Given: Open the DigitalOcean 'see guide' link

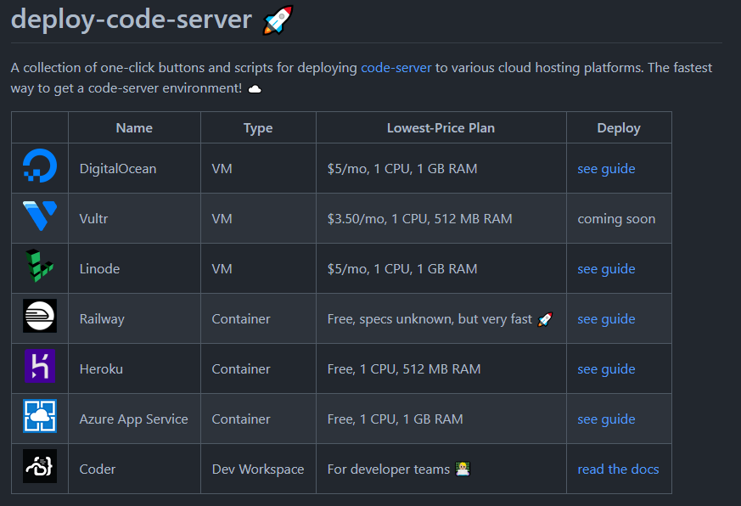Looking at the screenshot, I should pos(606,169).
